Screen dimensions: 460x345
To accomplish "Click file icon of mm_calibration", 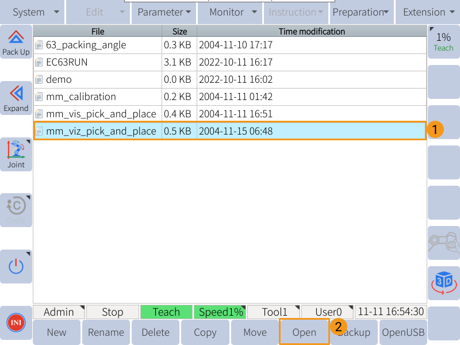I will (x=39, y=97).
